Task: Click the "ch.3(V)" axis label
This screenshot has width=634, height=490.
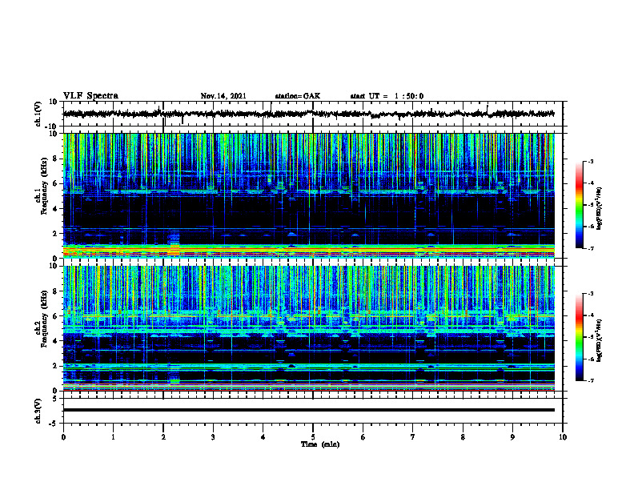Action: tap(38, 411)
